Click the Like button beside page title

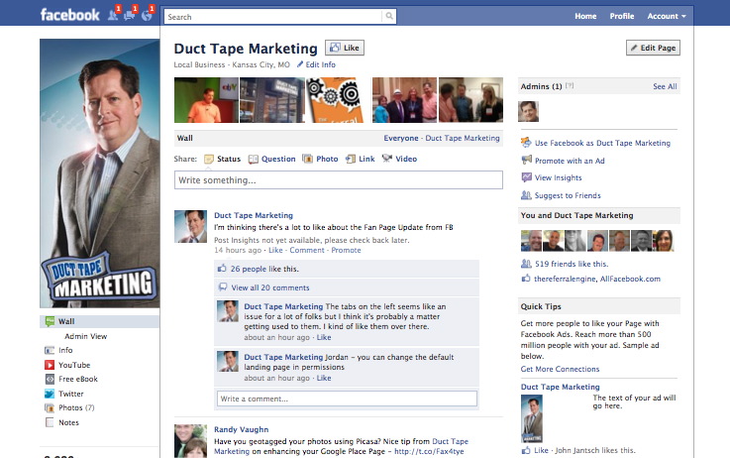coord(345,48)
